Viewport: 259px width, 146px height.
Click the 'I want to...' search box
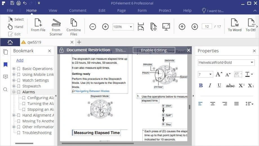pyautogui.click(x=213, y=11)
